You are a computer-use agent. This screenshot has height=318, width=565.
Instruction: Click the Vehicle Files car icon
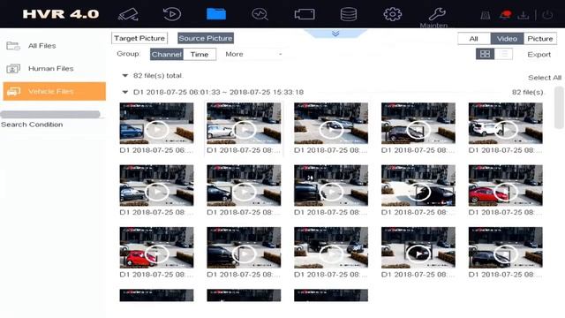point(14,92)
